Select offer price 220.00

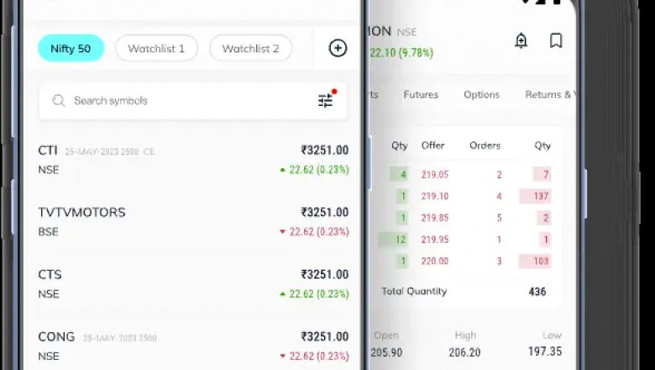tap(435, 262)
